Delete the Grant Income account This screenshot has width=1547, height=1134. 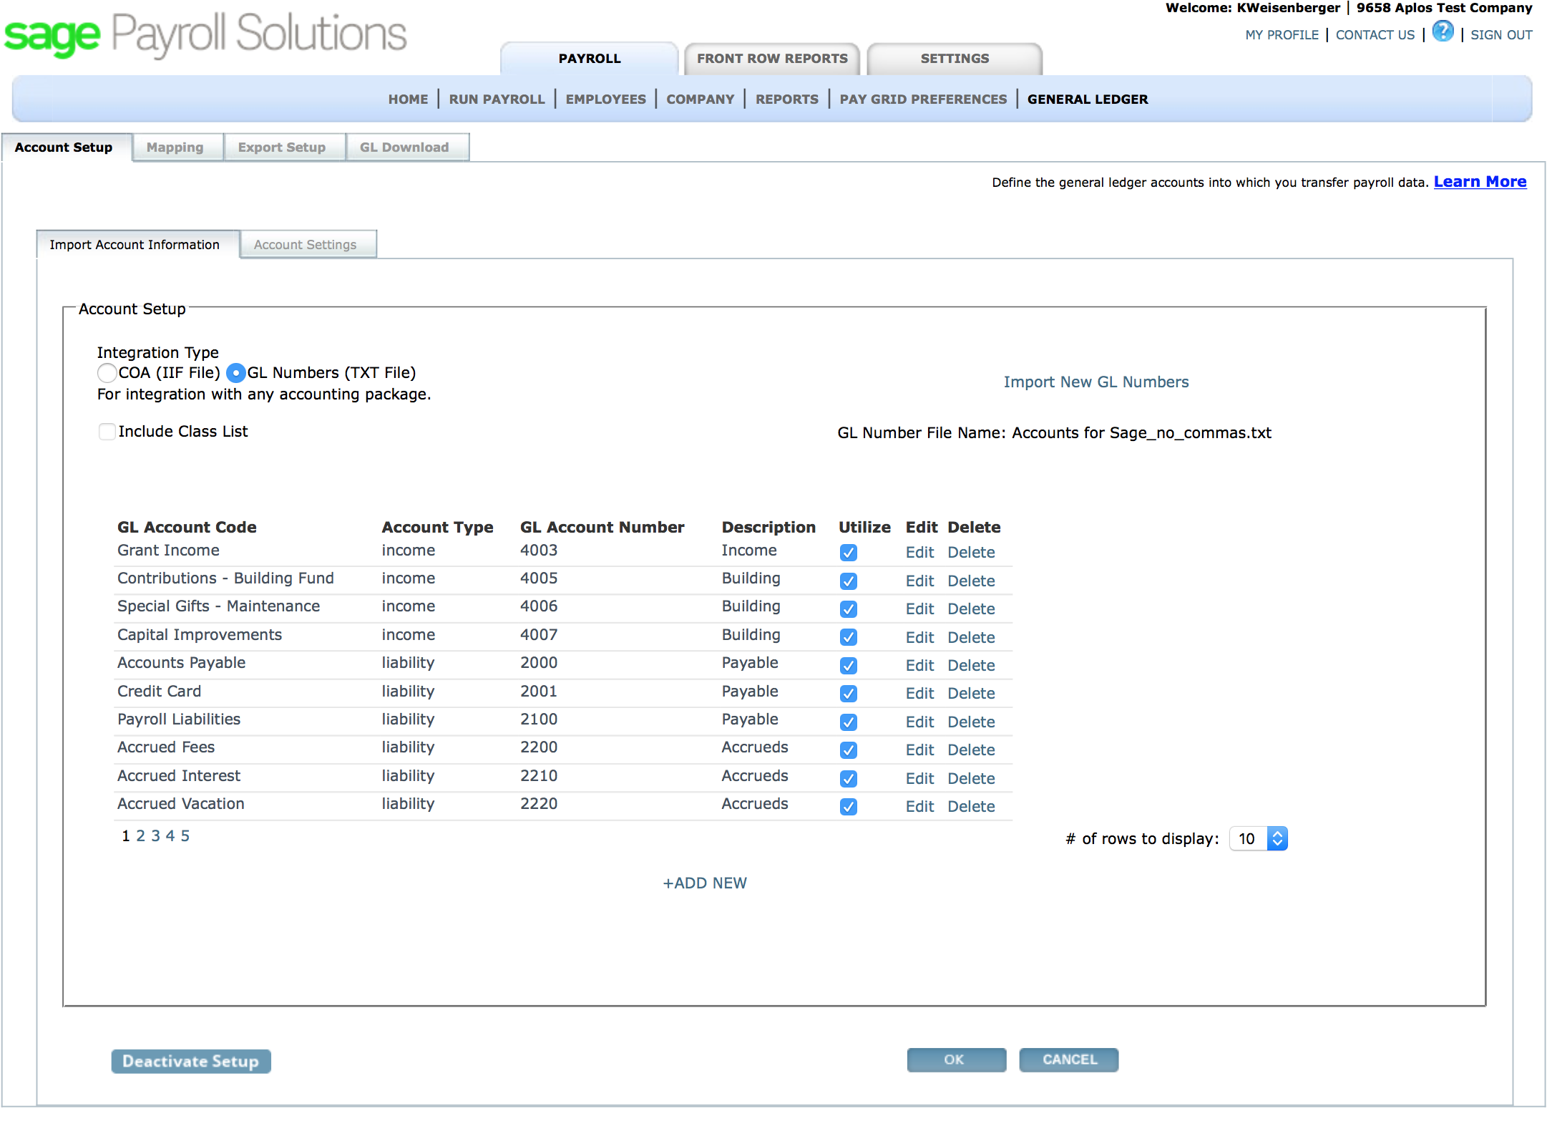(x=971, y=553)
